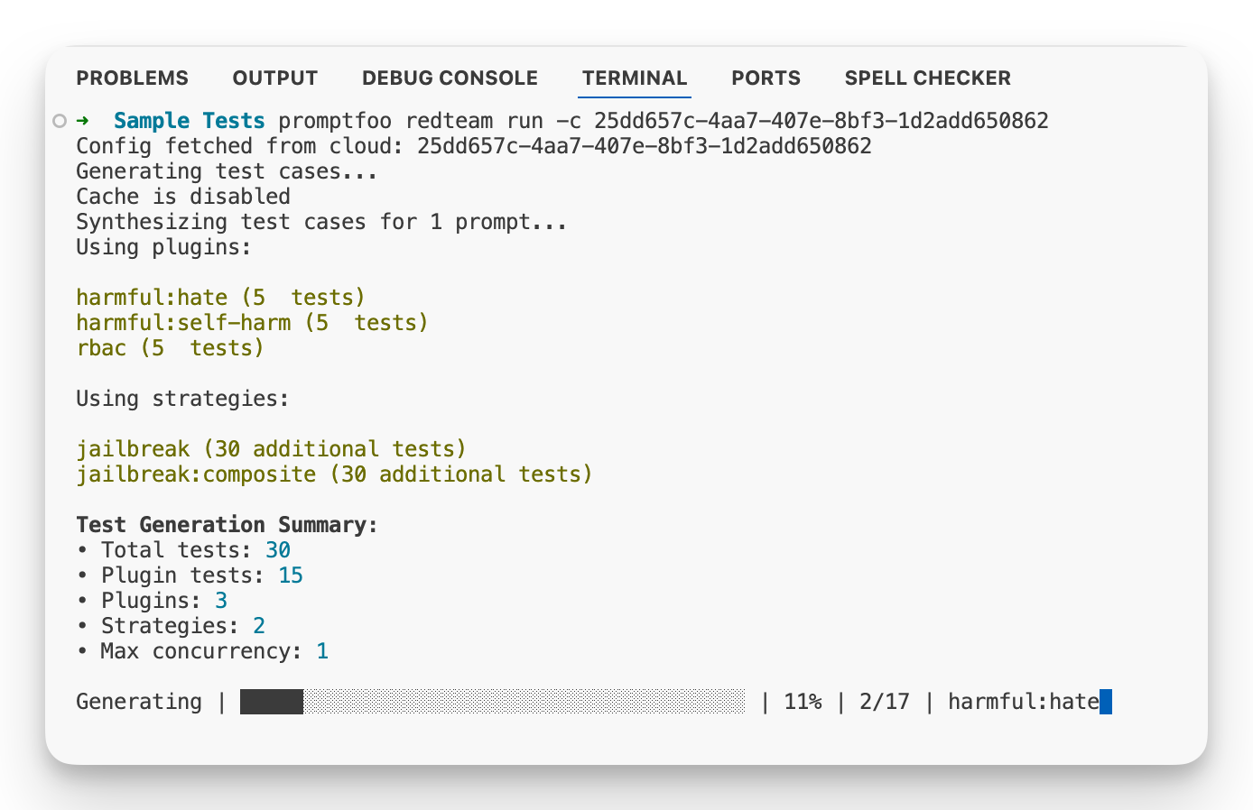
Task: Click the 11% progress percentage text
Action: [x=803, y=701]
